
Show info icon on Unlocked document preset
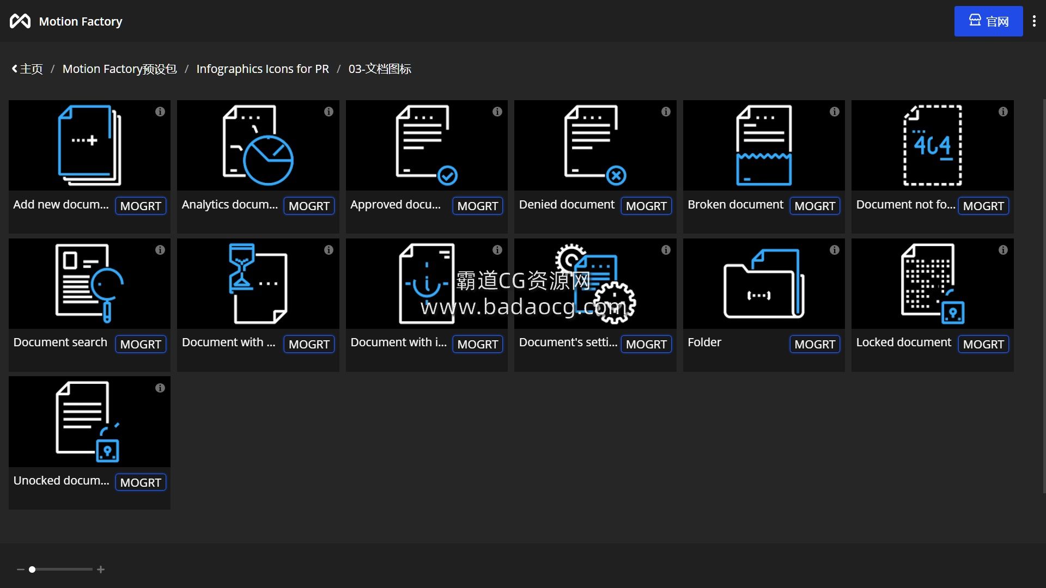[160, 388]
